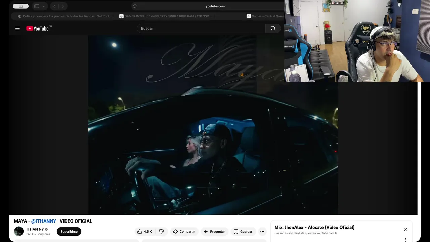This screenshot has width=430, height=242.
Task: Share the video via Compartir
Action: point(184,231)
